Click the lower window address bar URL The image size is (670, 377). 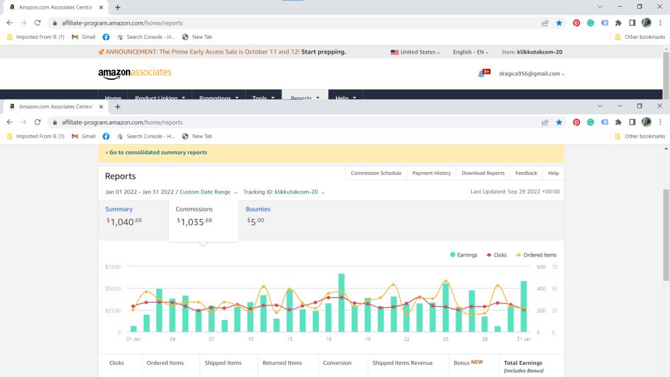tap(122, 123)
